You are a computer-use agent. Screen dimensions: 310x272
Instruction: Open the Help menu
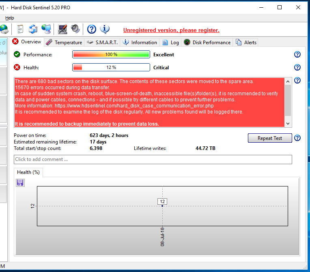click(x=9, y=18)
